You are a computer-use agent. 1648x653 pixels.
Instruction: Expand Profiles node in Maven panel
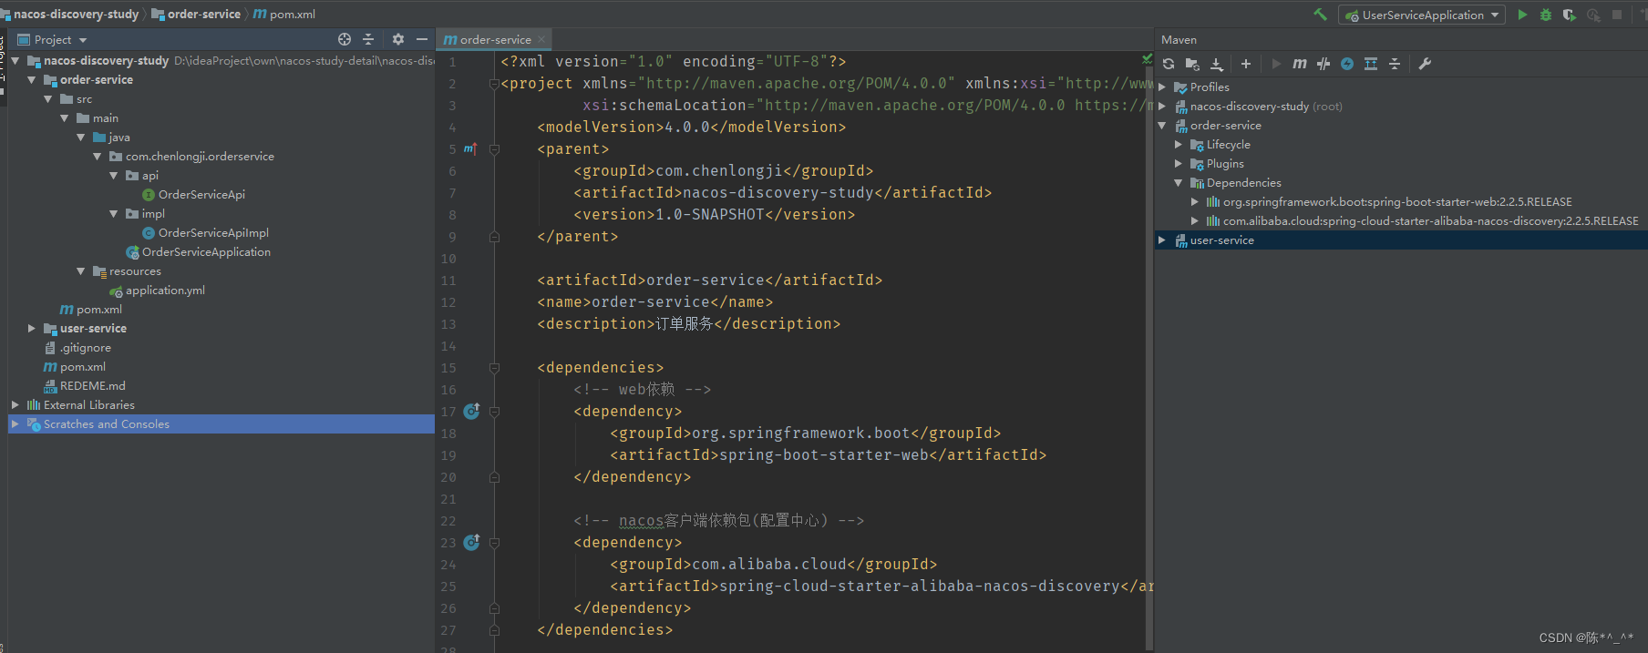click(x=1162, y=87)
